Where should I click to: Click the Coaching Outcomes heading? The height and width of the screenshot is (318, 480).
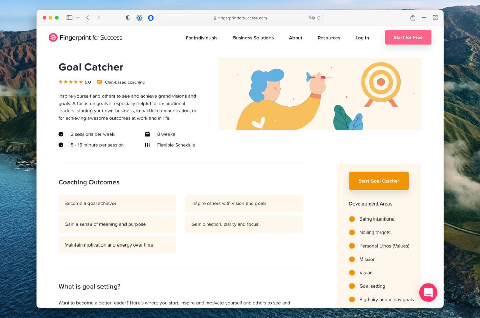click(x=89, y=182)
